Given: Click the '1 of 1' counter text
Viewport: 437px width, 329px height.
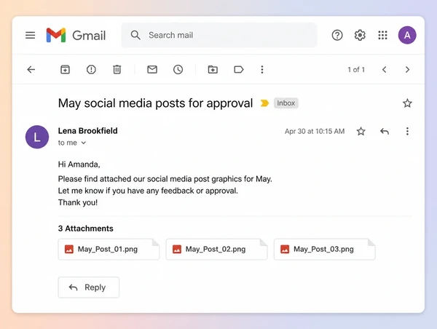Looking at the screenshot, I should pos(356,70).
